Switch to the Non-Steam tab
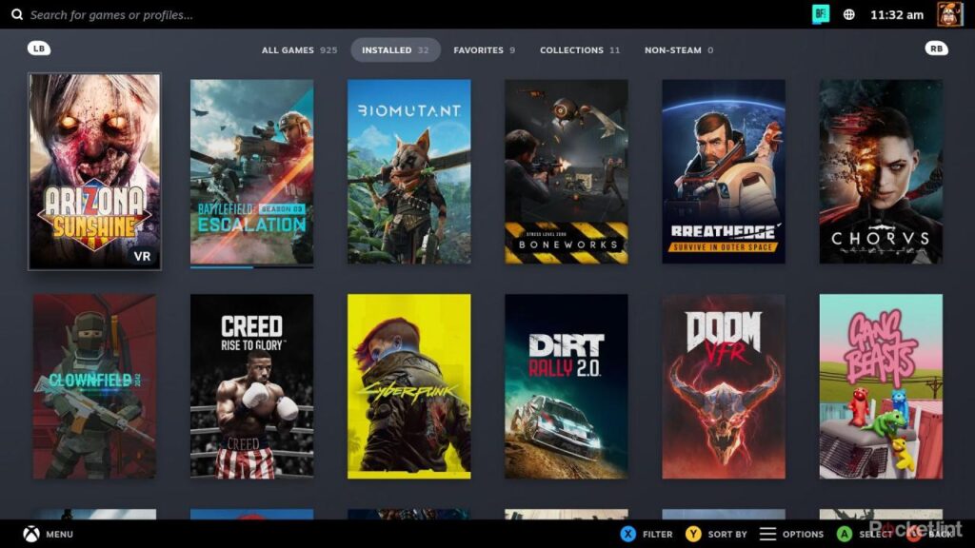This screenshot has width=975, height=548. (679, 50)
